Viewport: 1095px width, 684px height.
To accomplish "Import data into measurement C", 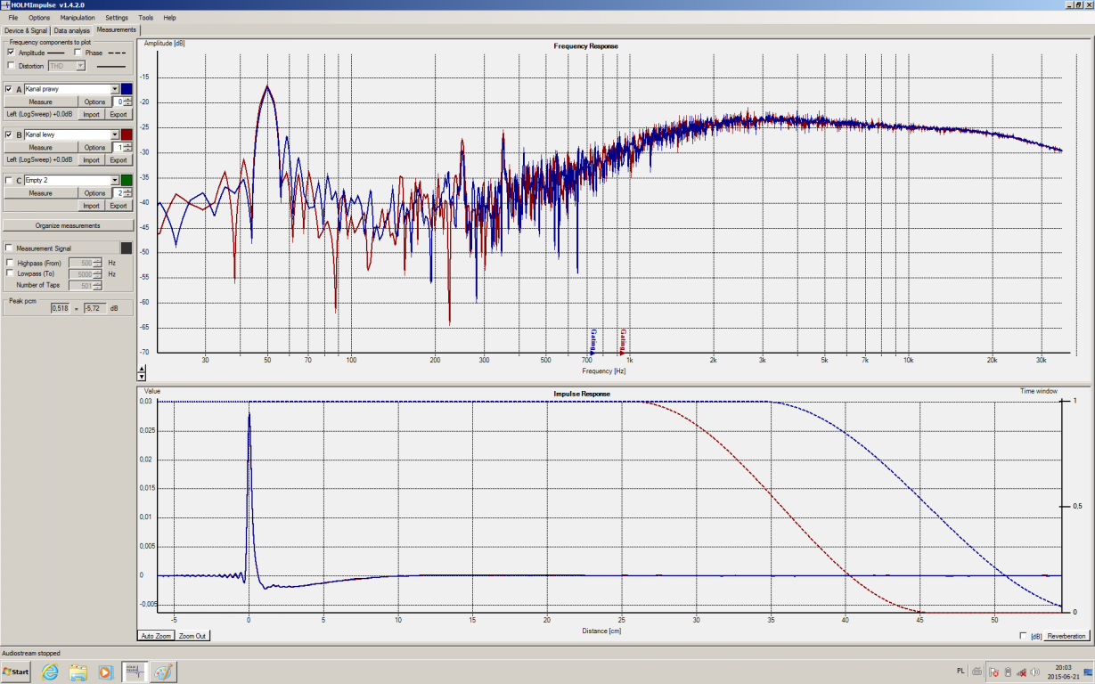I will [x=91, y=205].
